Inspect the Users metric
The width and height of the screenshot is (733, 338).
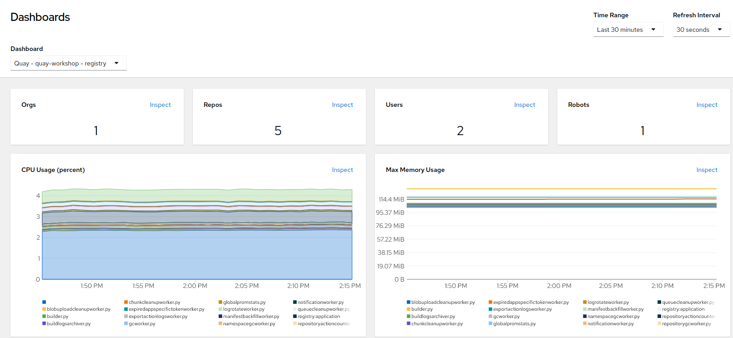(x=524, y=105)
